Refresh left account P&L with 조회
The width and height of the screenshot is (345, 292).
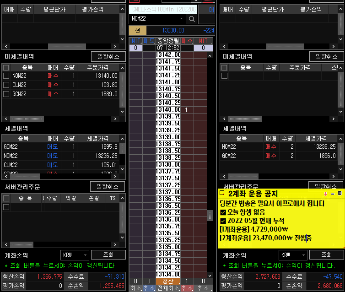(108, 254)
